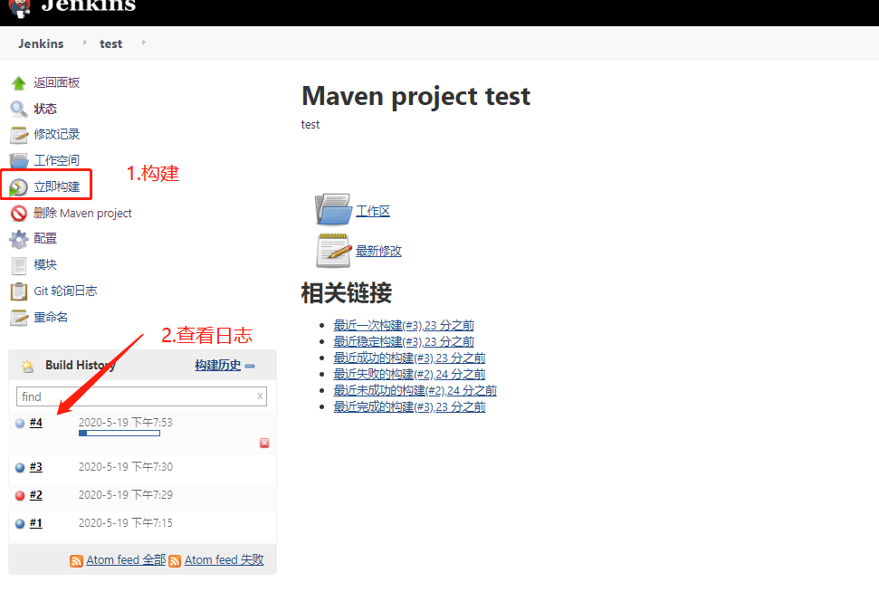Open 最近稳定构建(#3) link
Screen dimensions: 879x611
404,341
